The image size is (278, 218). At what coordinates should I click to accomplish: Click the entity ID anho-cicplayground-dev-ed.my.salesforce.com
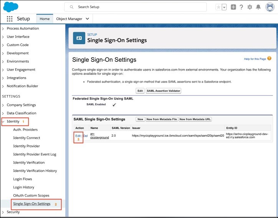(247, 135)
